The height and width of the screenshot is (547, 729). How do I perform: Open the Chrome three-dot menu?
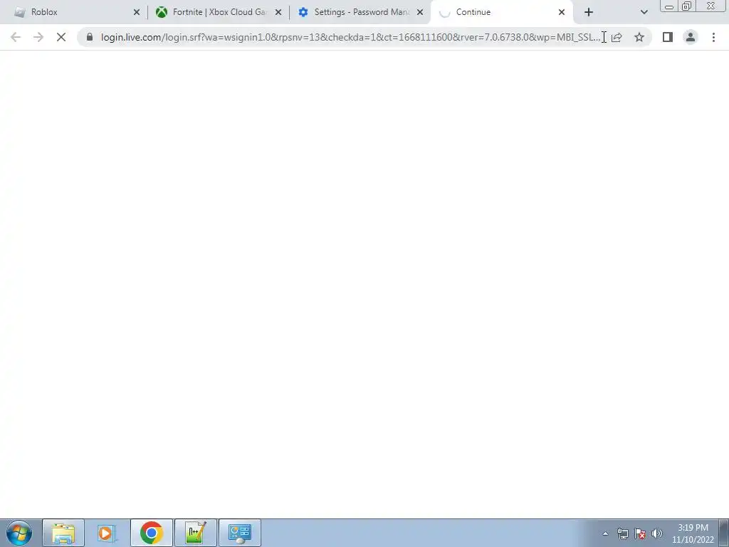[x=713, y=37]
